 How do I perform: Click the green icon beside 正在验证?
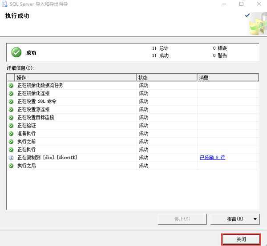(11, 126)
